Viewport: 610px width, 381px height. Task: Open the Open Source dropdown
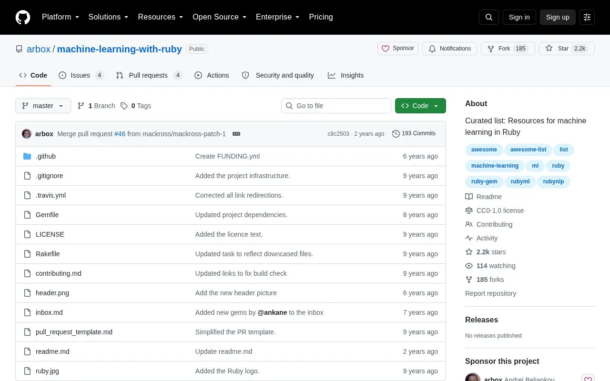220,17
